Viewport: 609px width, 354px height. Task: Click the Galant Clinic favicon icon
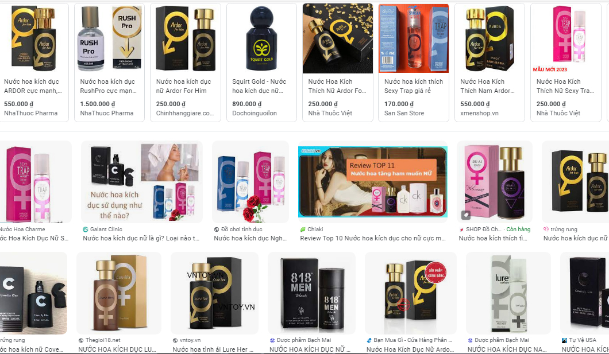[x=86, y=229]
